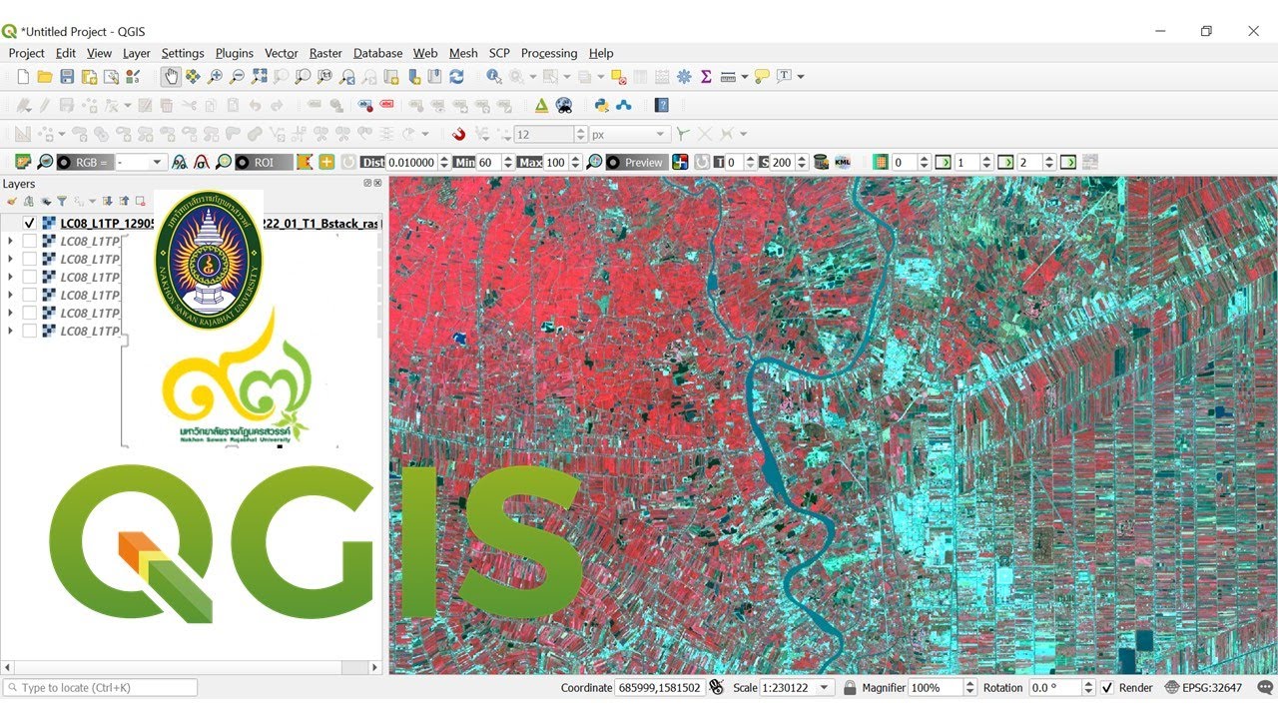
Task: Click the SCP KML export icon
Action: point(842,162)
